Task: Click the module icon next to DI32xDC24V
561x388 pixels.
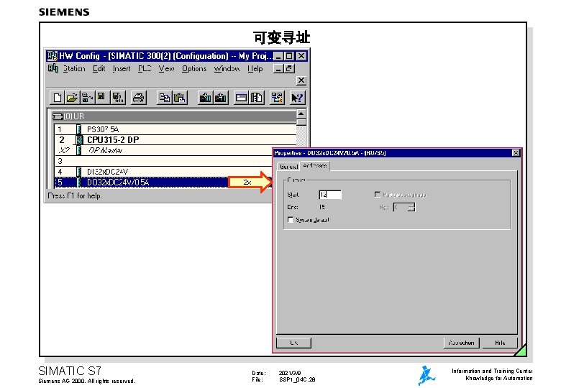Action: [x=78, y=172]
